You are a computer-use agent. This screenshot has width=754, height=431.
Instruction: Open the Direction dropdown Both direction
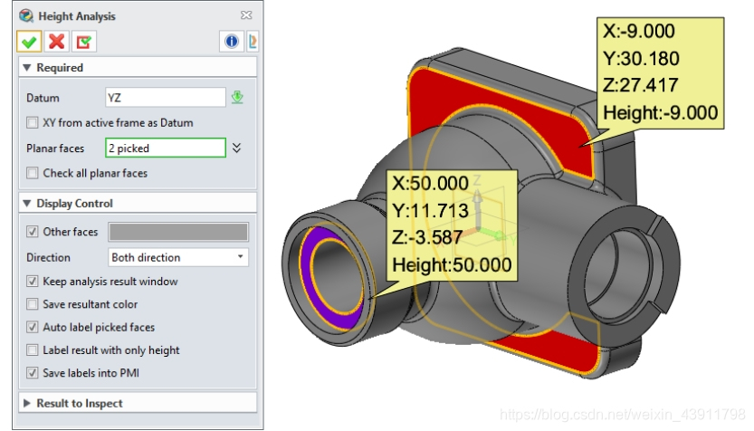tap(178, 257)
